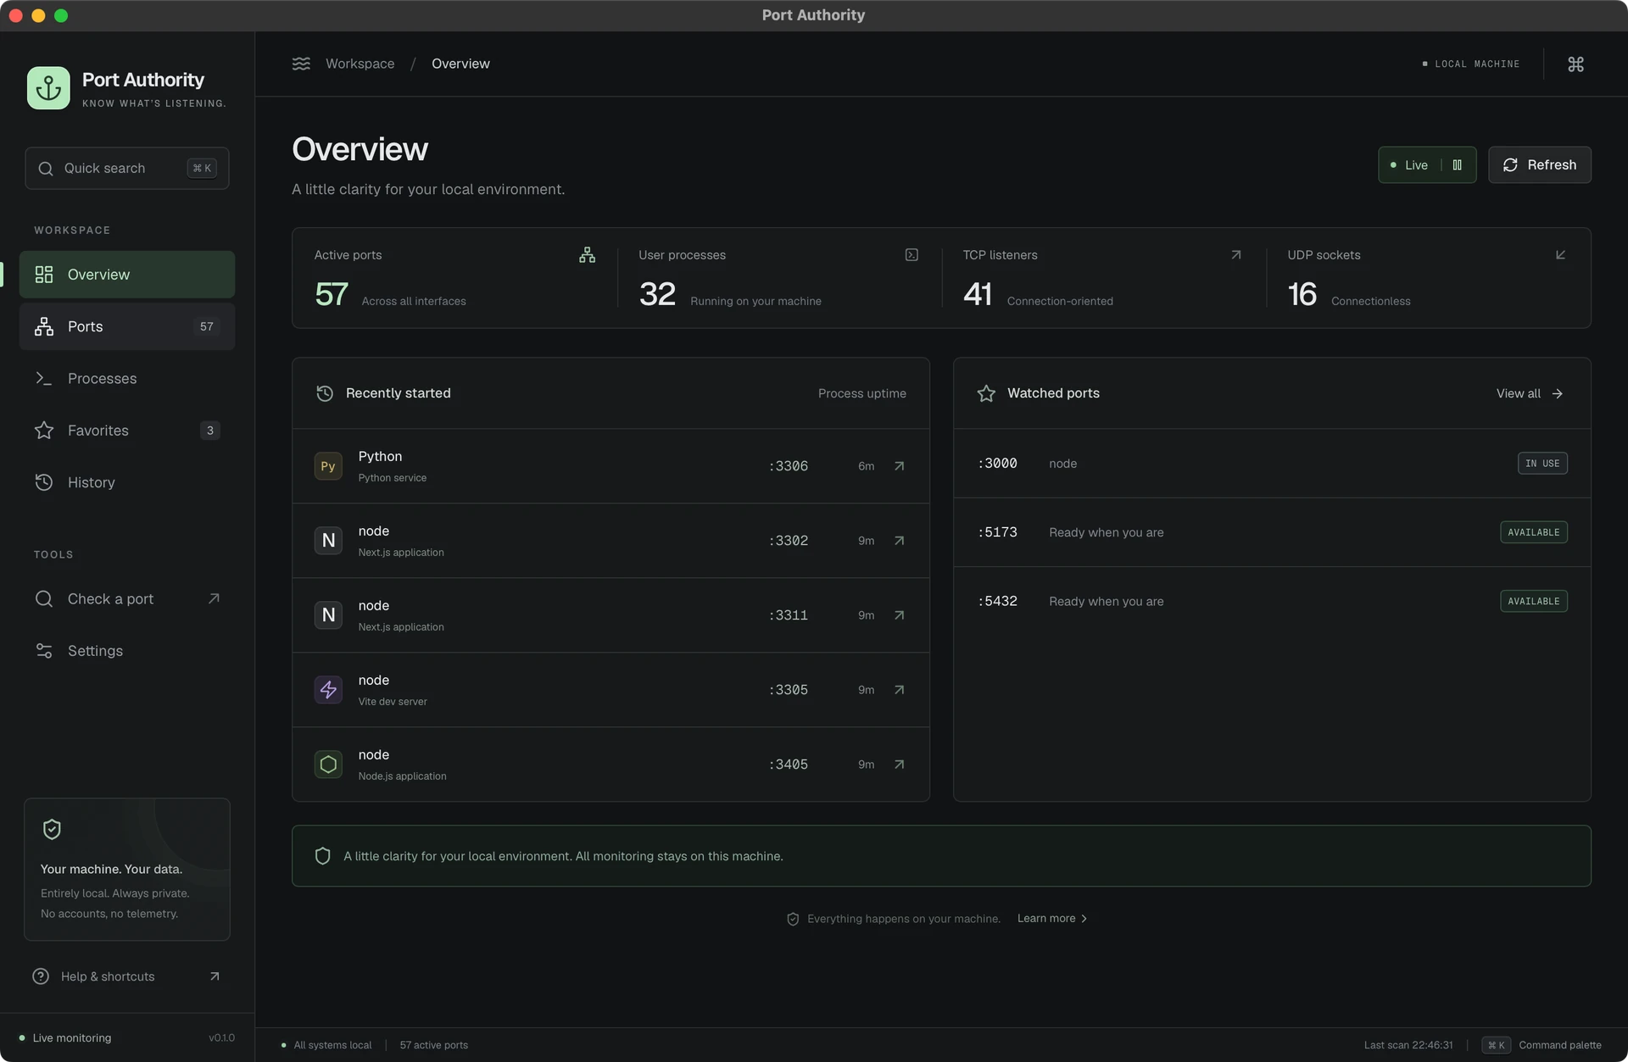Click the sidebar toggle waves icon beside Workspace
1628x1062 pixels.
(301, 64)
